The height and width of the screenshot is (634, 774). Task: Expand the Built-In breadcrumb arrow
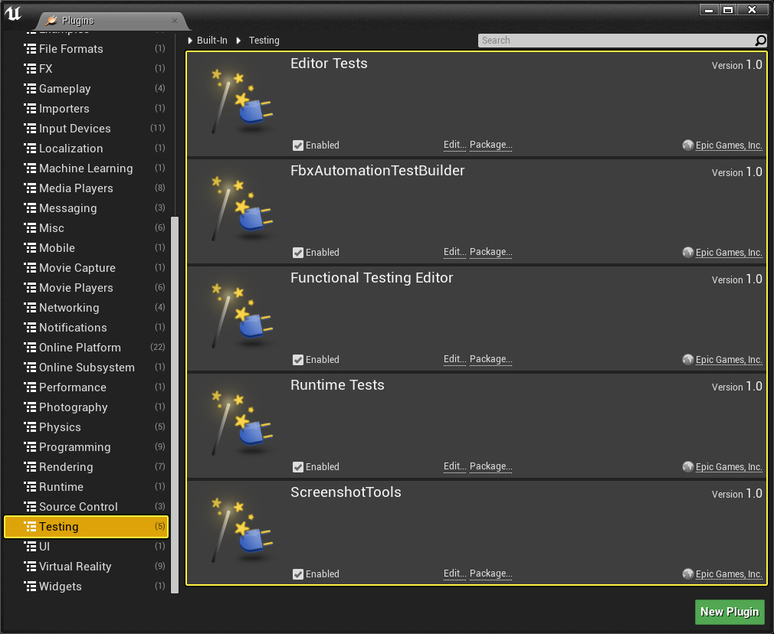(192, 40)
